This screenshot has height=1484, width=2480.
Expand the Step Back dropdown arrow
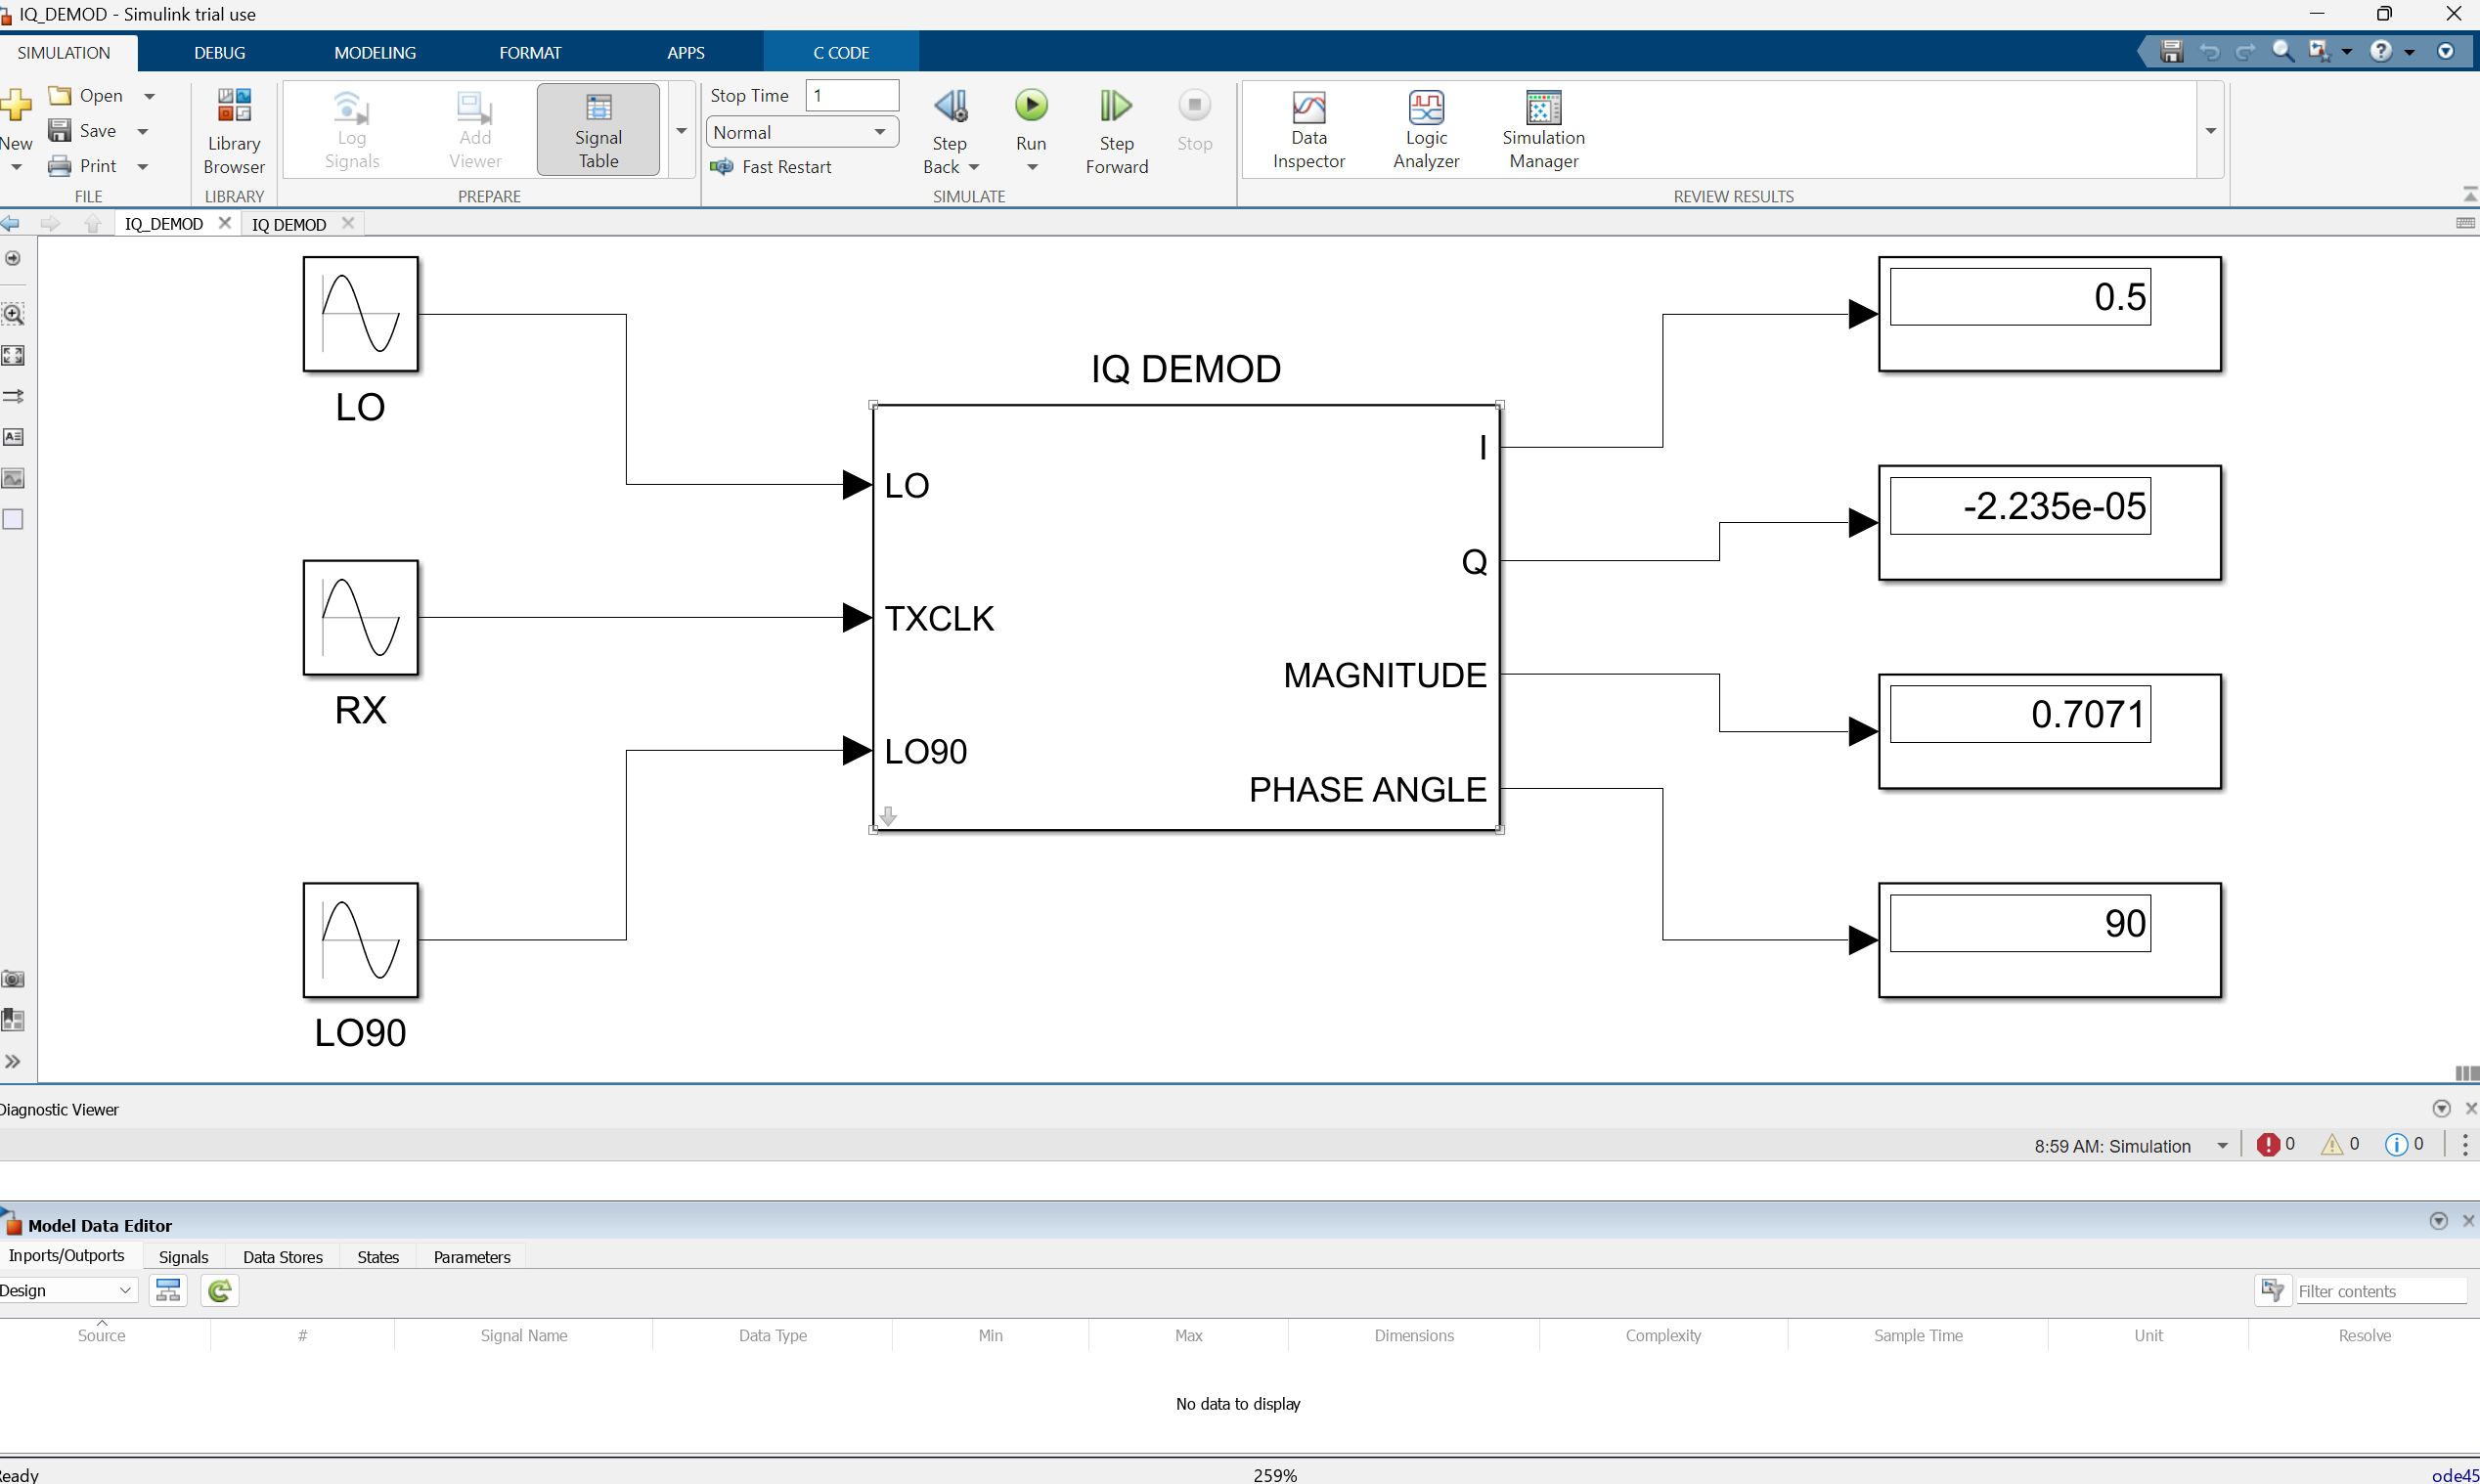[x=974, y=167]
